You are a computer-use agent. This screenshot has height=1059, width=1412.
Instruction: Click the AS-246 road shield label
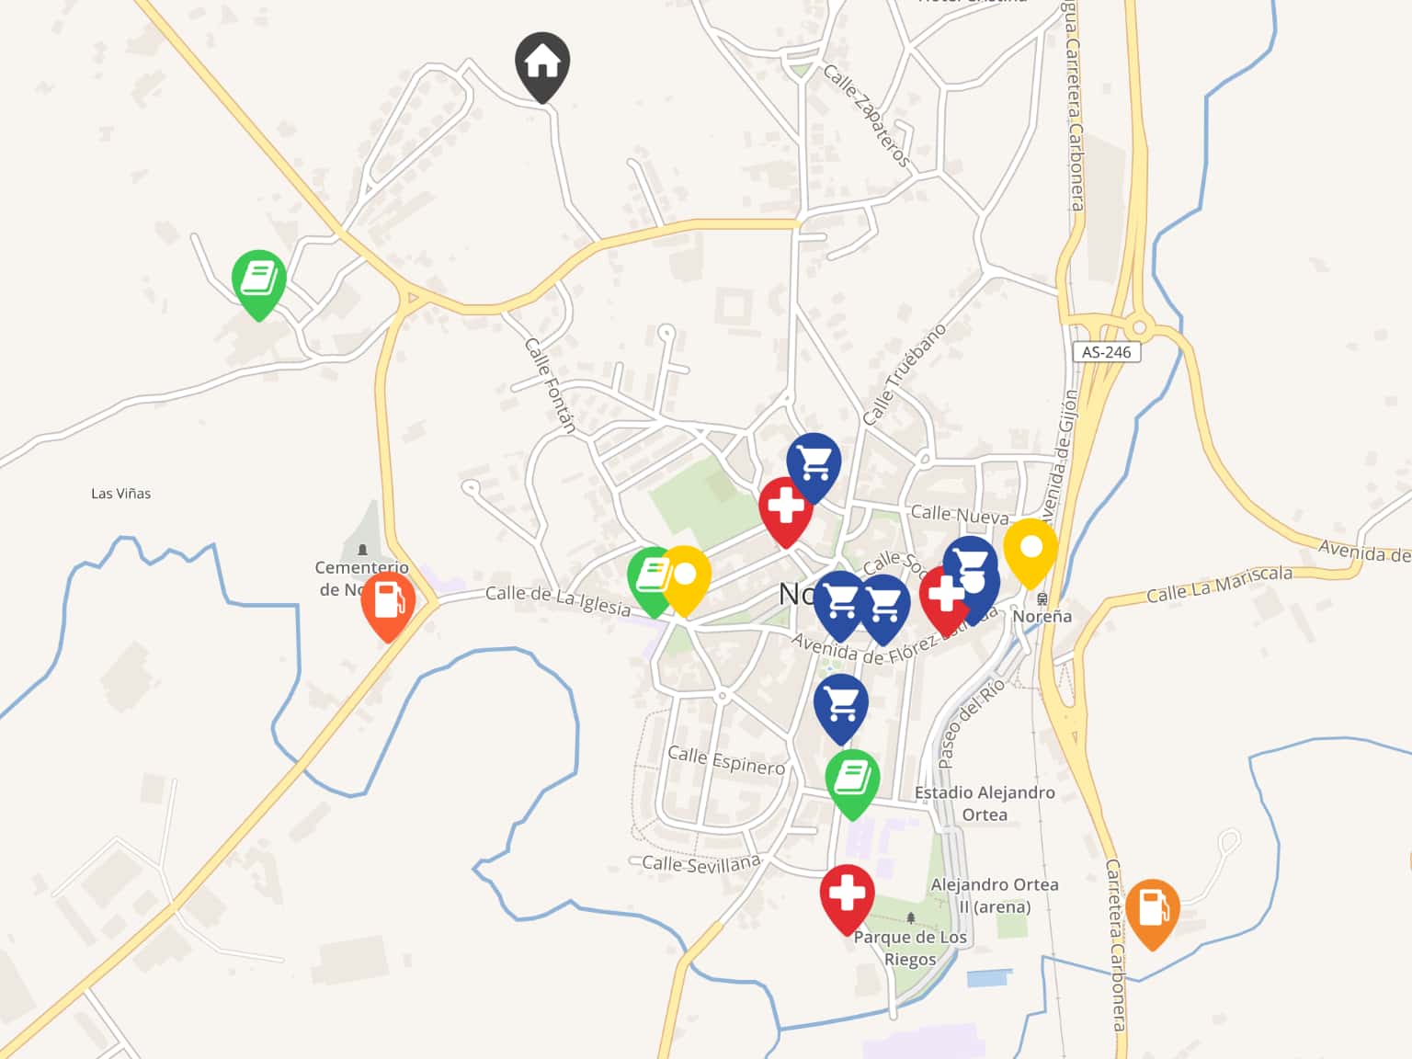coord(1107,352)
